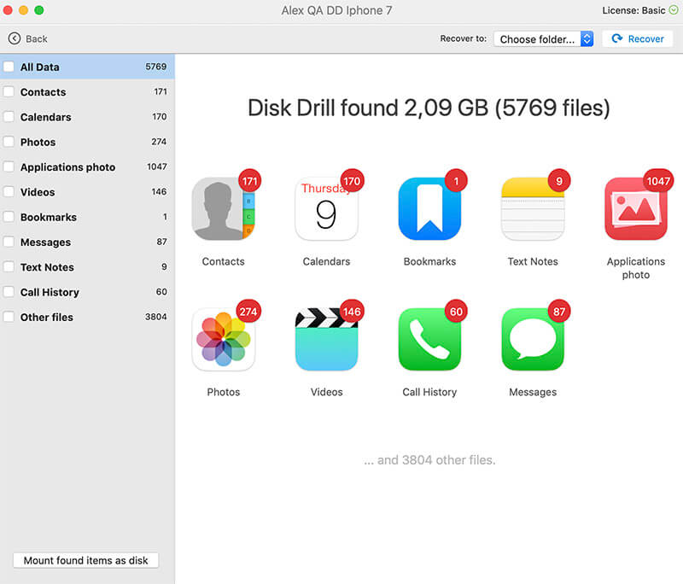The height and width of the screenshot is (584, 683).
Task: Click the 'and 3804 other files' text
Action: pyautogui.click(x=430, y=460)
